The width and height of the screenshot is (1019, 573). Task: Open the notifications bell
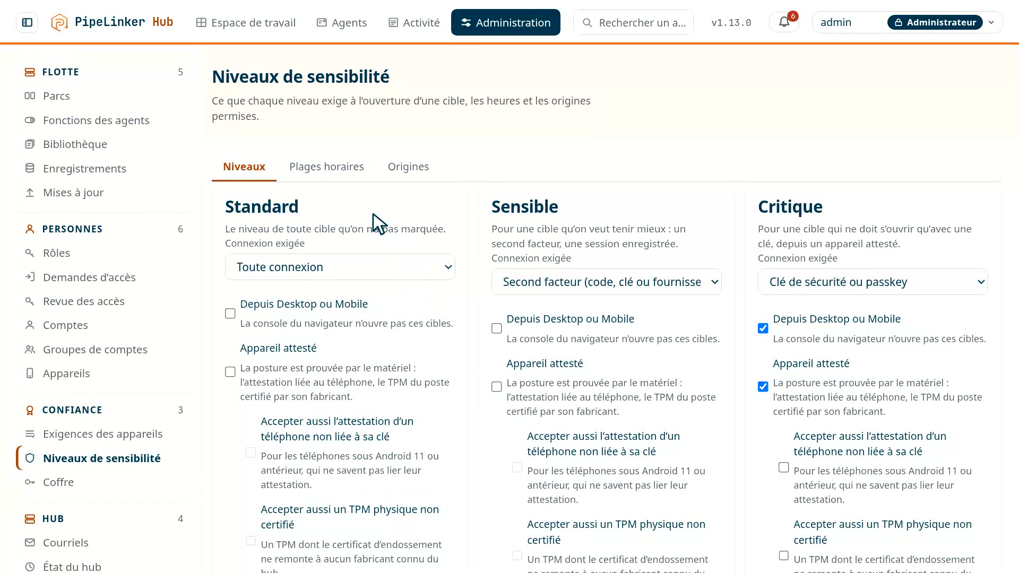coord(784,22)
